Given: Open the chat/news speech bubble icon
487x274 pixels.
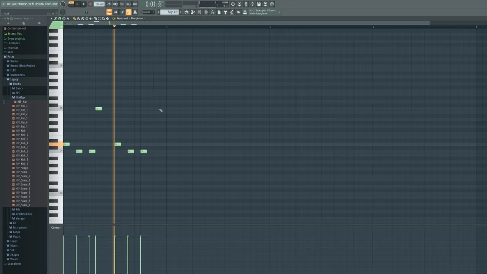Looking at the screenshot, I should [272, 4].
